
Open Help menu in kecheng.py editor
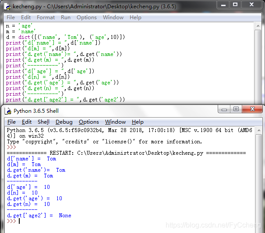coord(135,17)
